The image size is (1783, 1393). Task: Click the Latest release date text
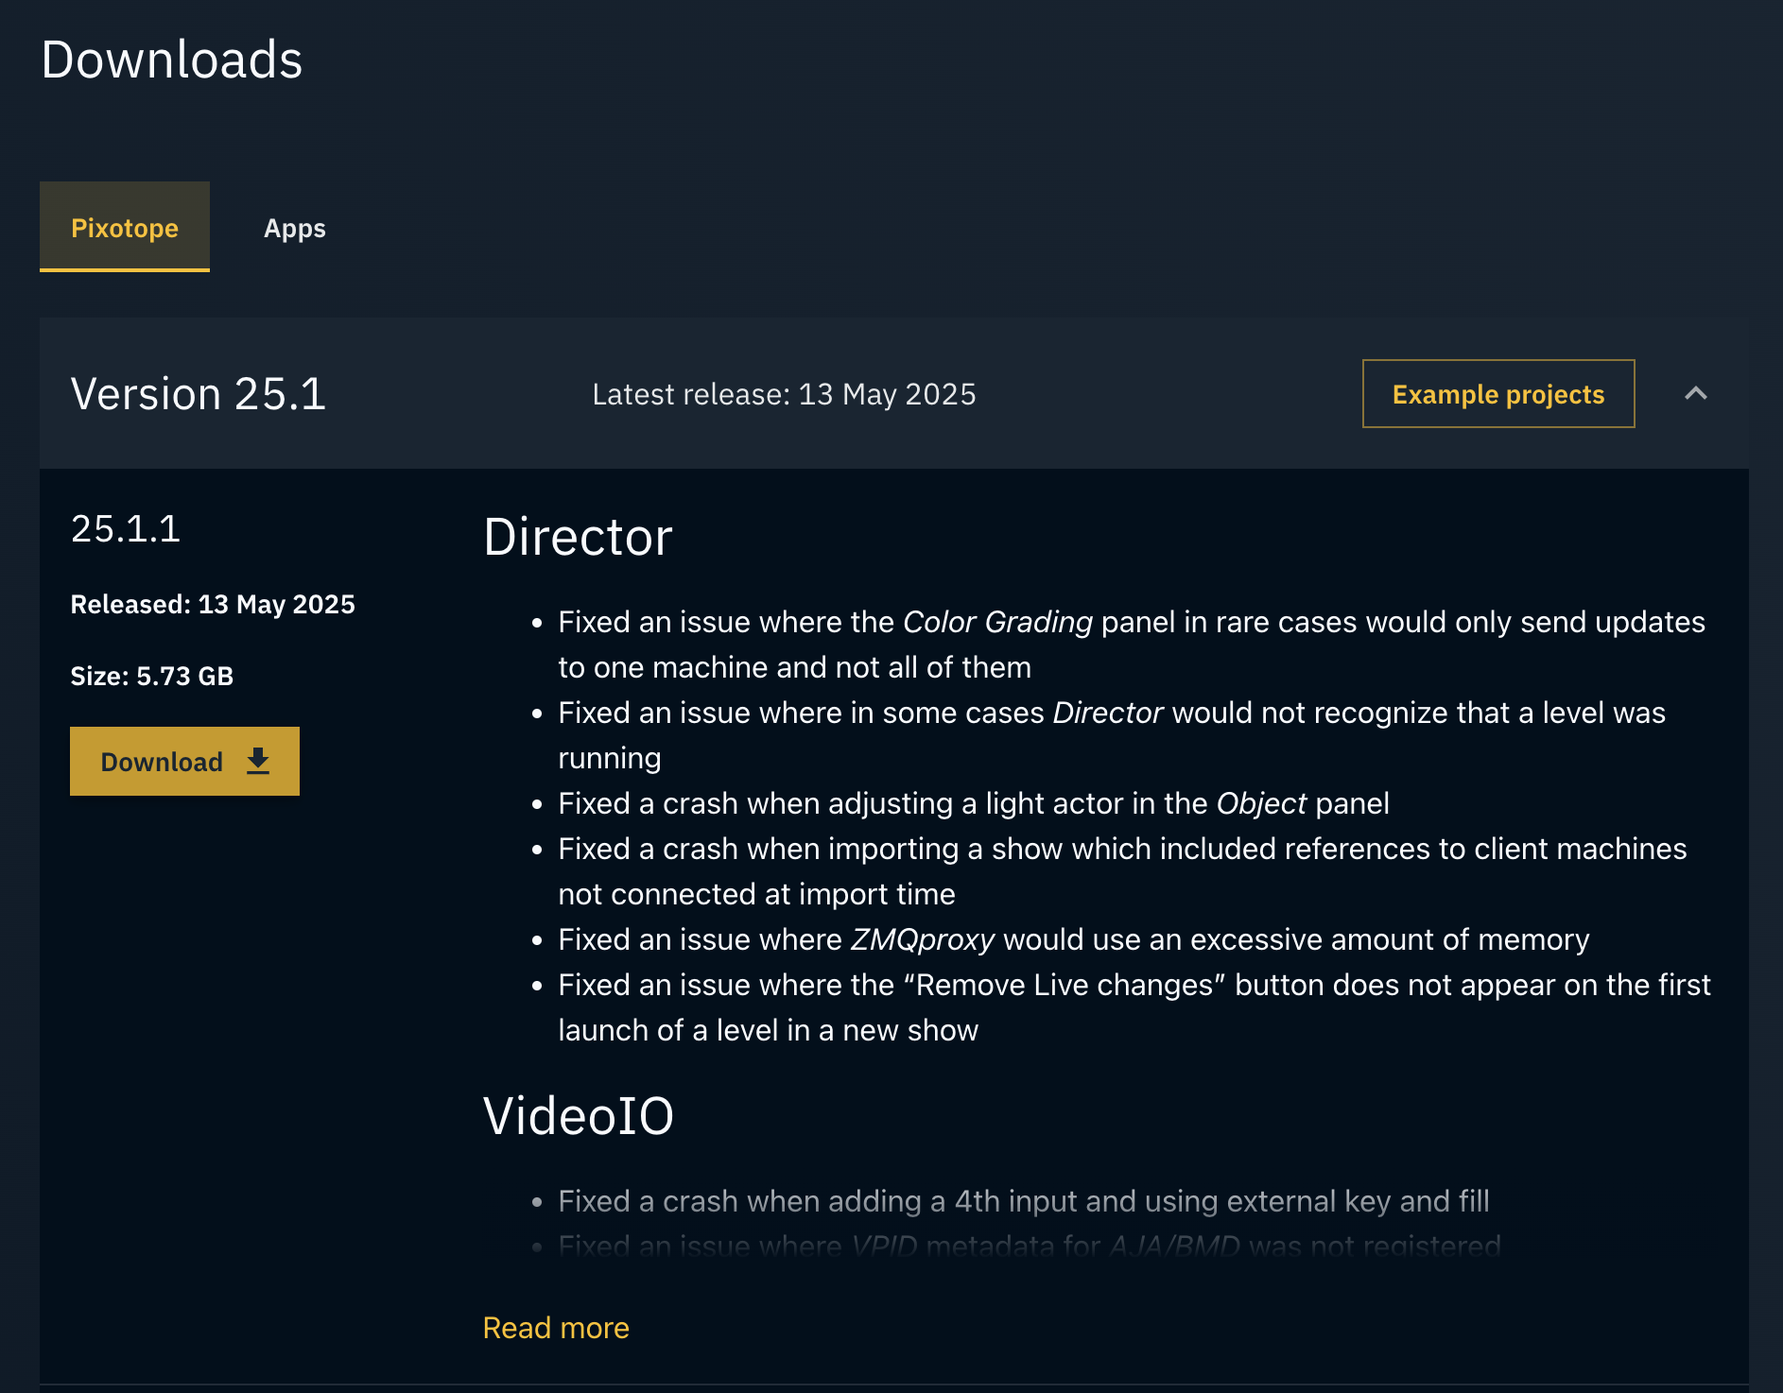[784, 394]
